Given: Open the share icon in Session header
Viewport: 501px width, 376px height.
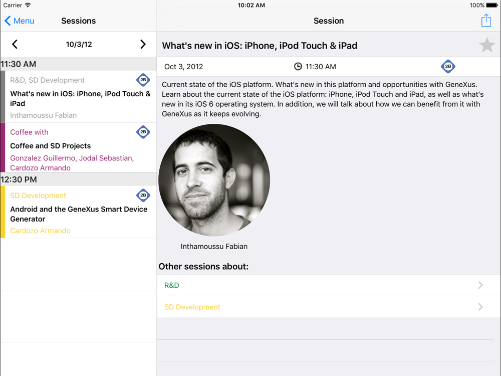Looking at the screenshot, I should [x=486, y=20].
